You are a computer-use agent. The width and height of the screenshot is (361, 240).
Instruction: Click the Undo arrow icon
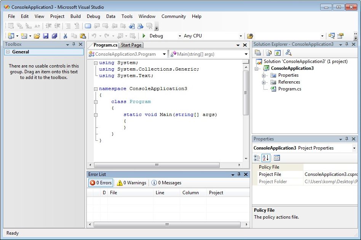[94, 36]
